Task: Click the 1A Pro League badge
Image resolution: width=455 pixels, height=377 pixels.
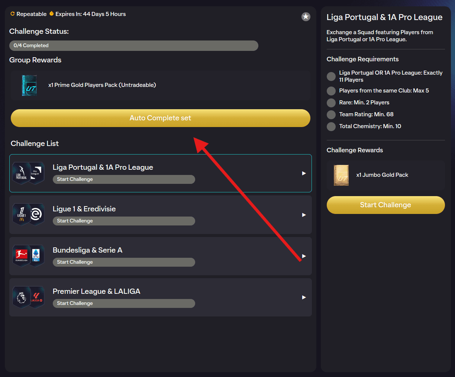Action: coord(36,173)
